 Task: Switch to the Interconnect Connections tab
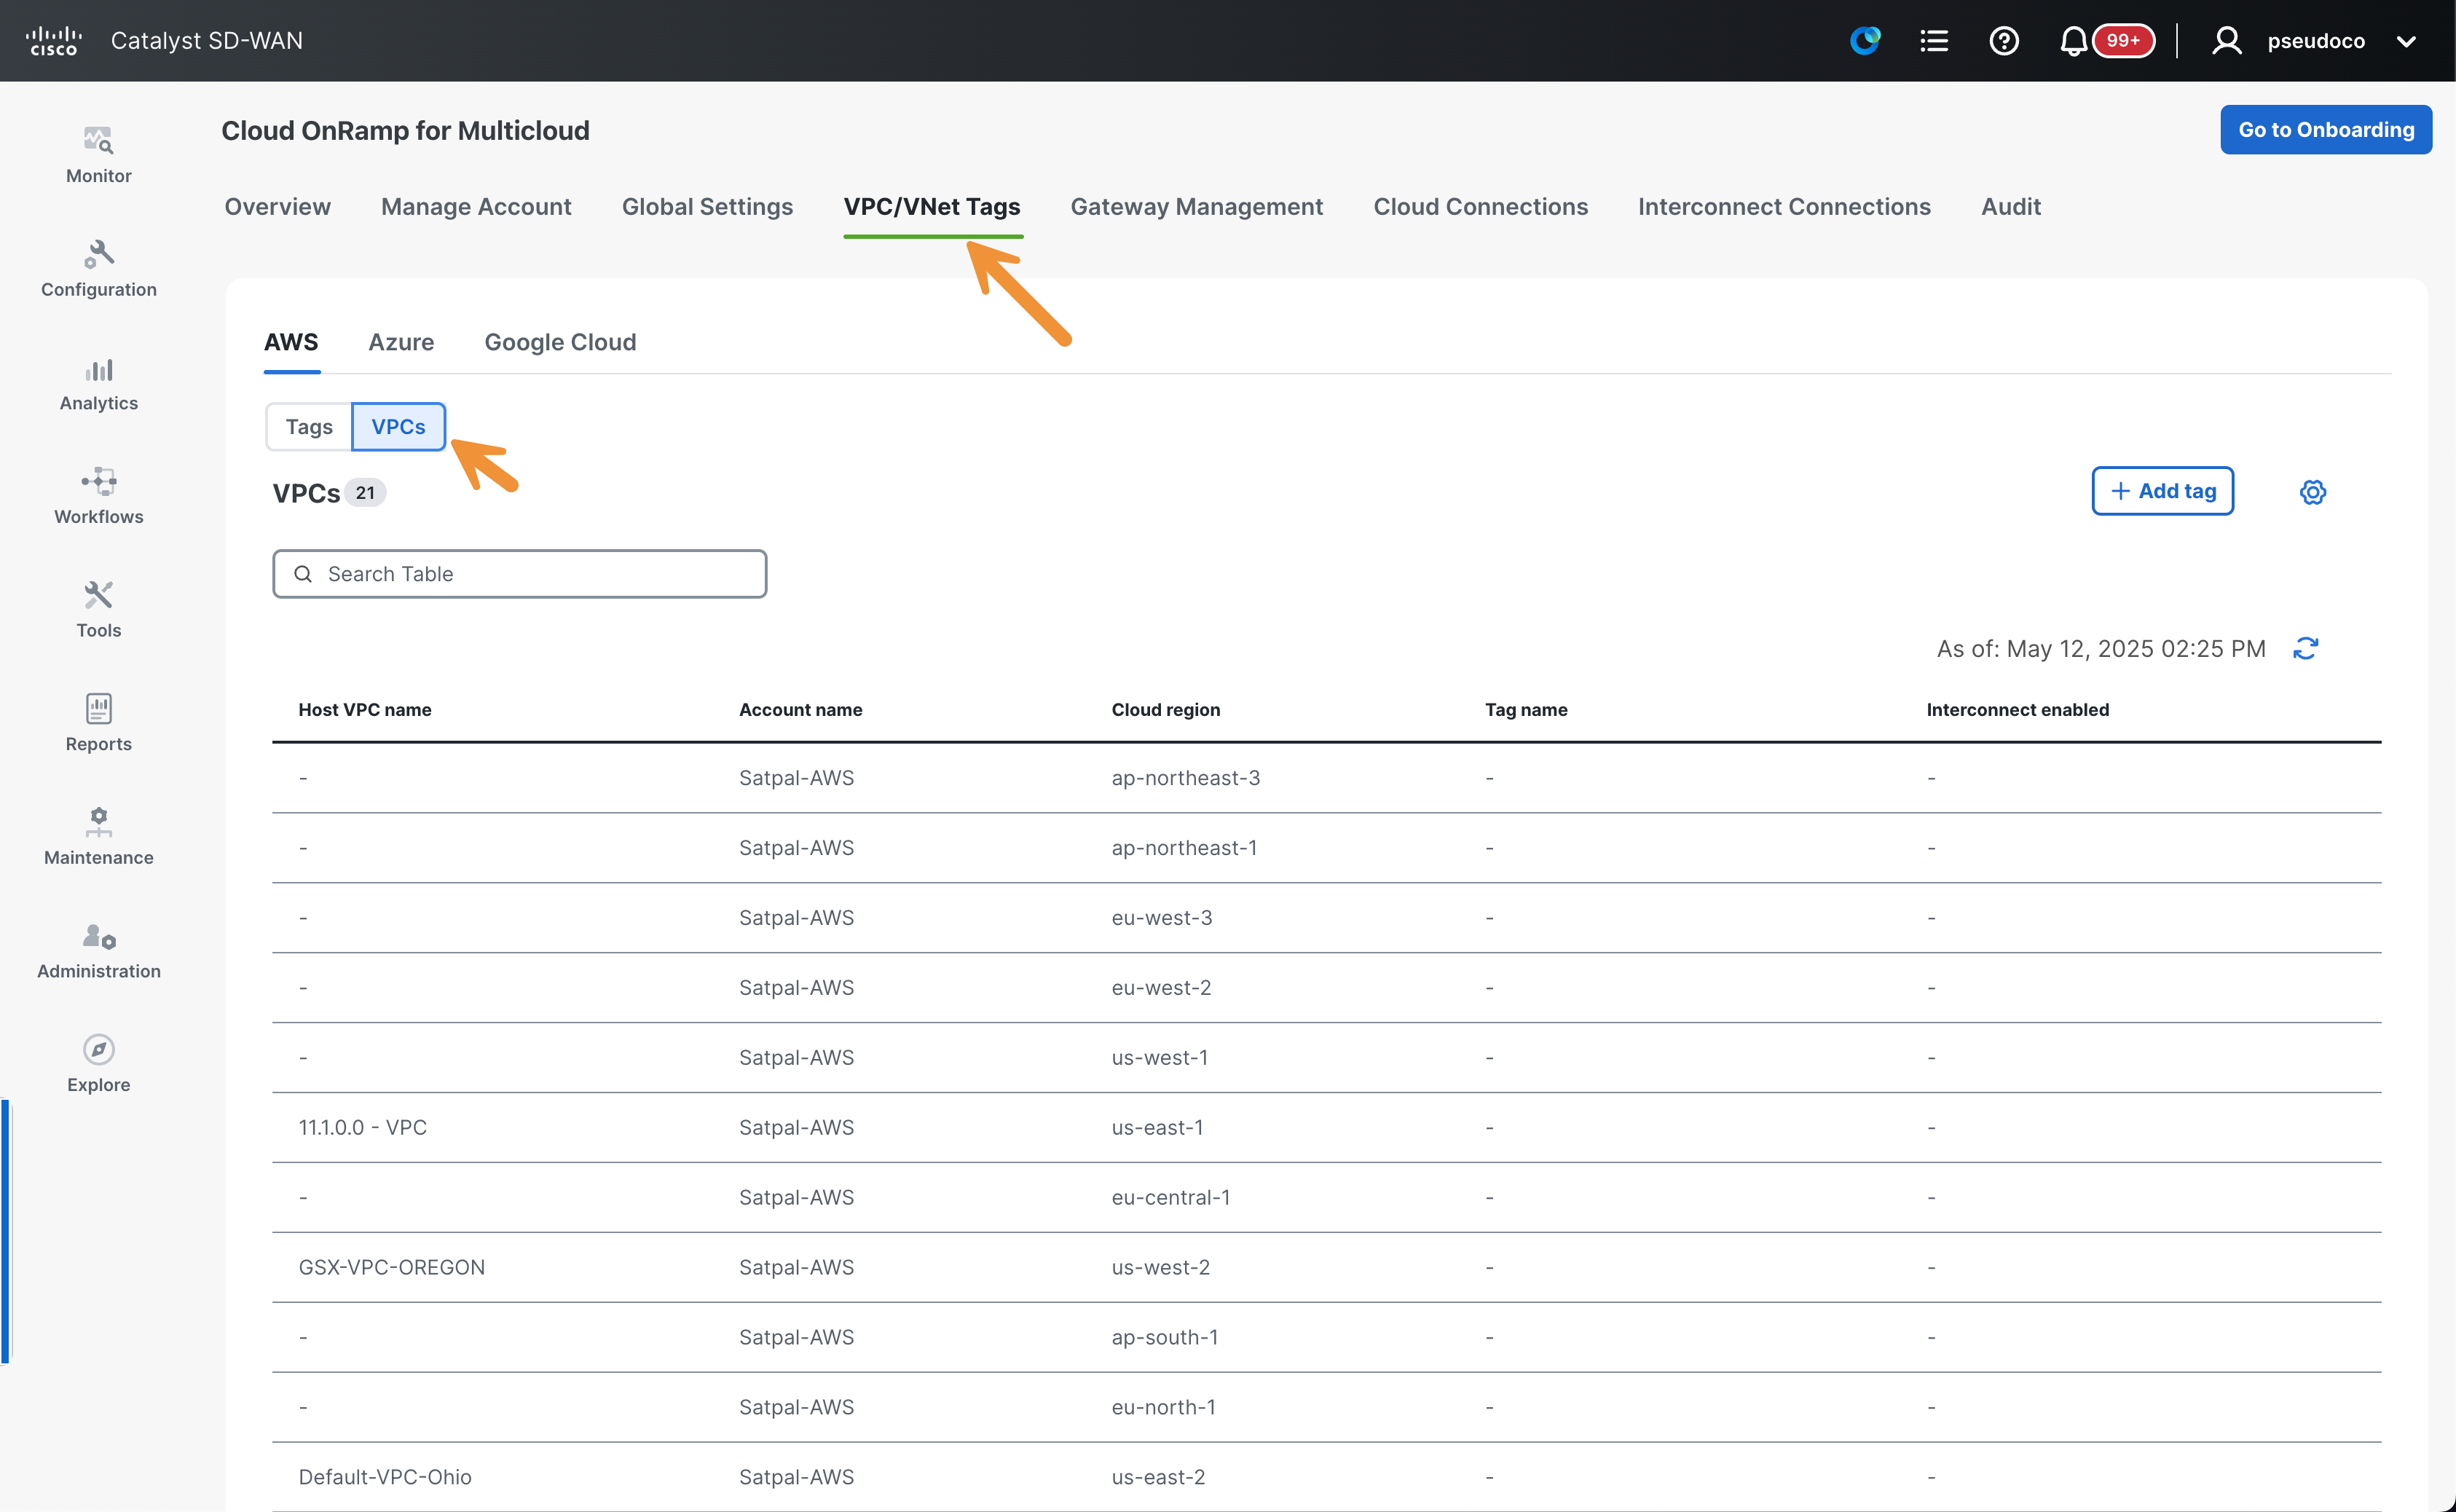click(1784, 207)
